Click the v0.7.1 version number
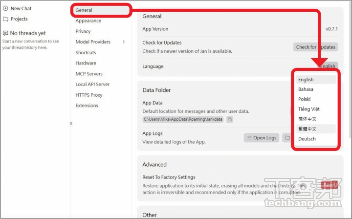The height and width of the screenshot is (219, 352). 331,29
